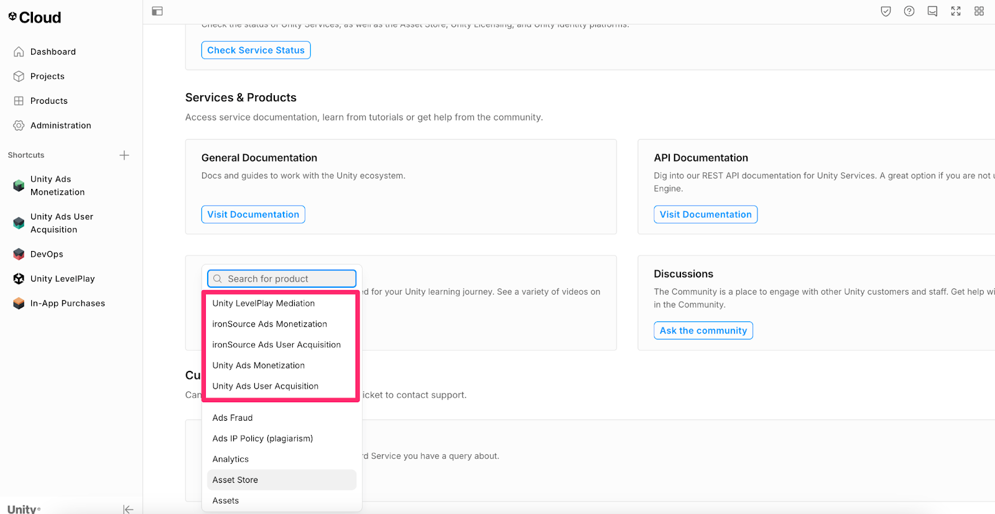Select Asset Store option
The height and width of the screenshot is (514, 995).
point(282,480)
